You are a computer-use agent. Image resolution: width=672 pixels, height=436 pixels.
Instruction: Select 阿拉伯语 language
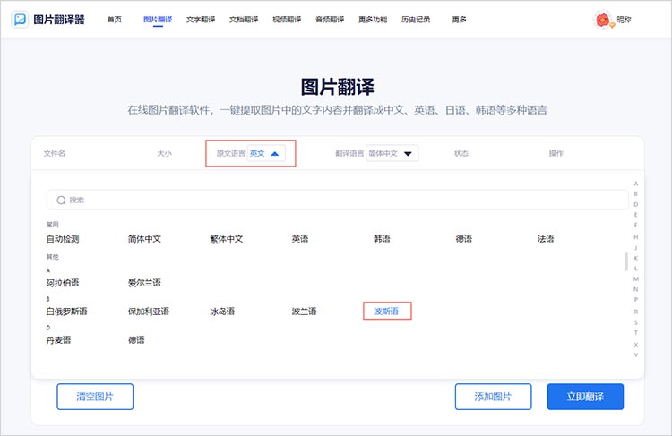[x=63, y=283]
